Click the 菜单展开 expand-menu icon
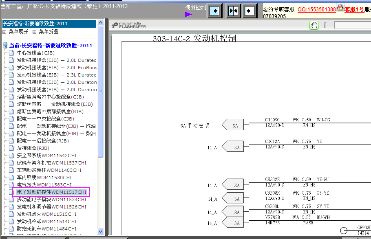The width and height of the screenshot is (371, 239). (4, 32)
